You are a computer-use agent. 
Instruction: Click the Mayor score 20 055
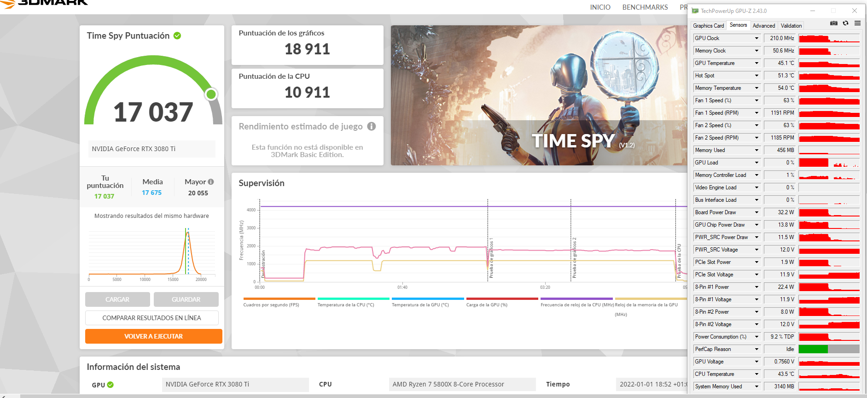click(198, 193)
